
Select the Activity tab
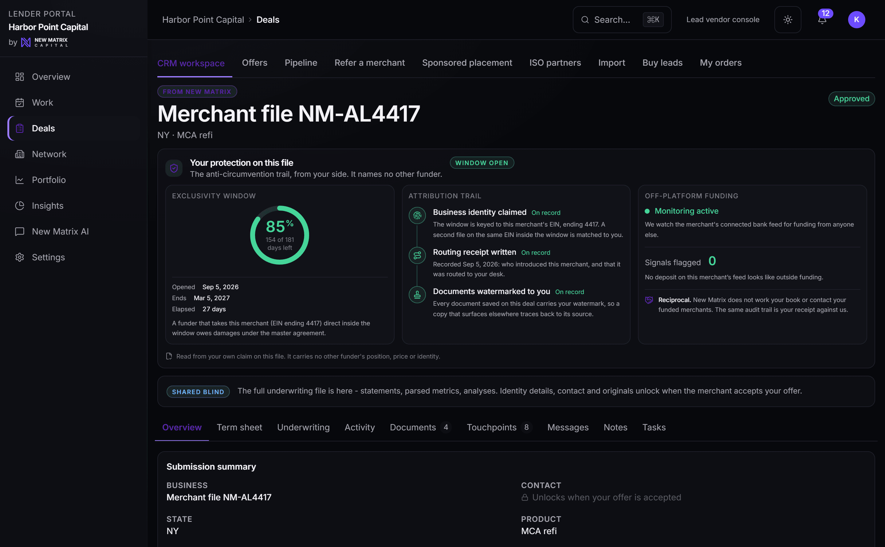[x=360, y=427]
